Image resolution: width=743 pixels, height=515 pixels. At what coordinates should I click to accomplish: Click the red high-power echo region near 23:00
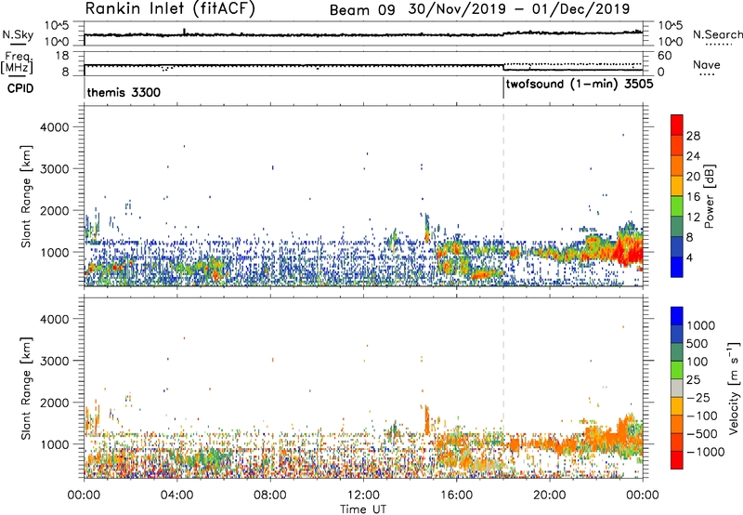coord(628,251)
